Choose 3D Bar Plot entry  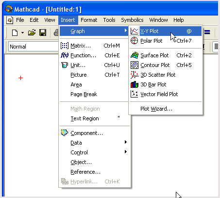166,84
